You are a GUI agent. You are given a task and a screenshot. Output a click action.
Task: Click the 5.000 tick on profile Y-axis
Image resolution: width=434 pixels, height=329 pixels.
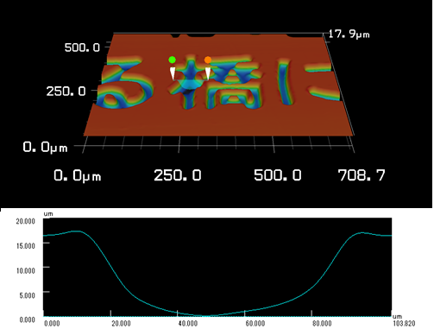tap(28, 295)
